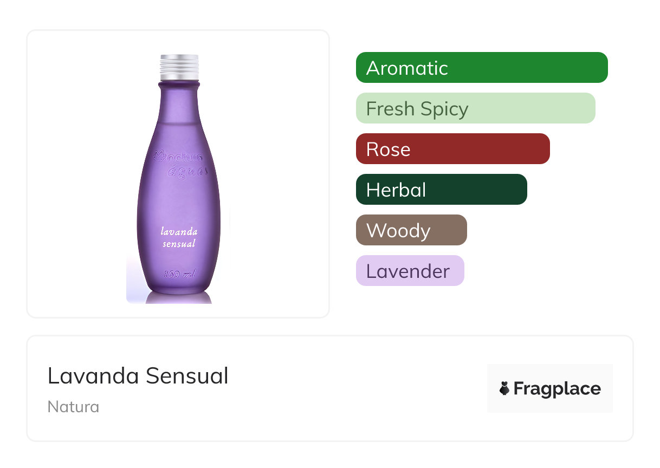This screenshot has width=660, height=468.
Task: Choose the dark red Rose accord bar
Action: point(452,149)
